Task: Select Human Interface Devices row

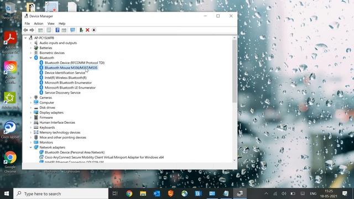Action: [x=57, y=123]
